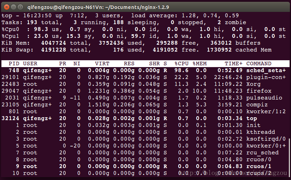Select the sched_seta+ process command
Screen dimensions: 291x180
click(x=266, y=70)
